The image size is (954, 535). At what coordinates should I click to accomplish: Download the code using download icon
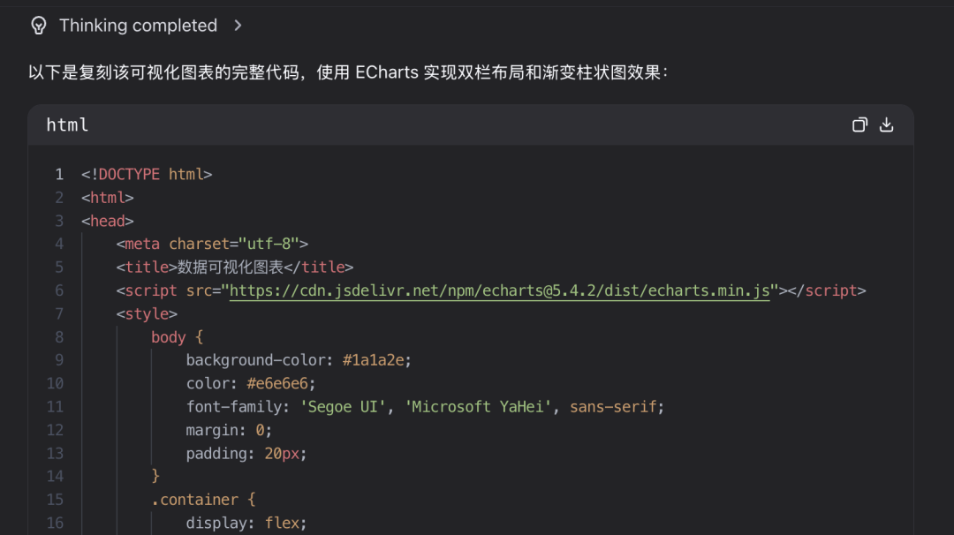pos(887,124)
